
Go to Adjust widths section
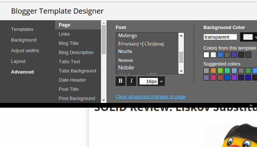tap(25, 51)
